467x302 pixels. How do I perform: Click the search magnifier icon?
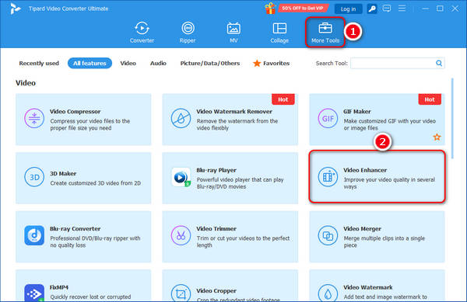click(x=439, y=63)
